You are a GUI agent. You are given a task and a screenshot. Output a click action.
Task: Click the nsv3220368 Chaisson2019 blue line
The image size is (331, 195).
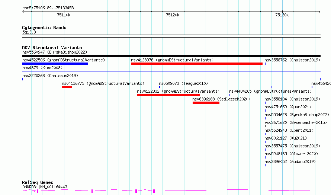pyautogui.click(x=171, y=79)
